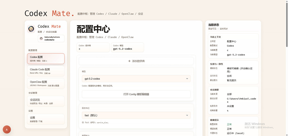Select the OpenClaw 配置 sidebar item

(46, 83)
